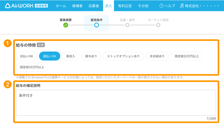224x128 pixels.
Task: Click the 採用管理 badge
Action: point(41,6)
